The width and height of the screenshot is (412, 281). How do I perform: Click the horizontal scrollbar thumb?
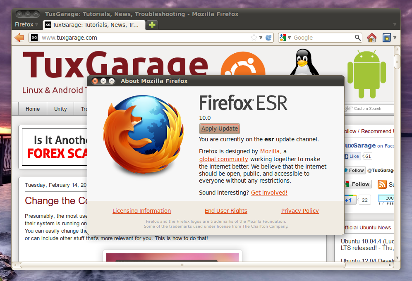click(182, 265)
